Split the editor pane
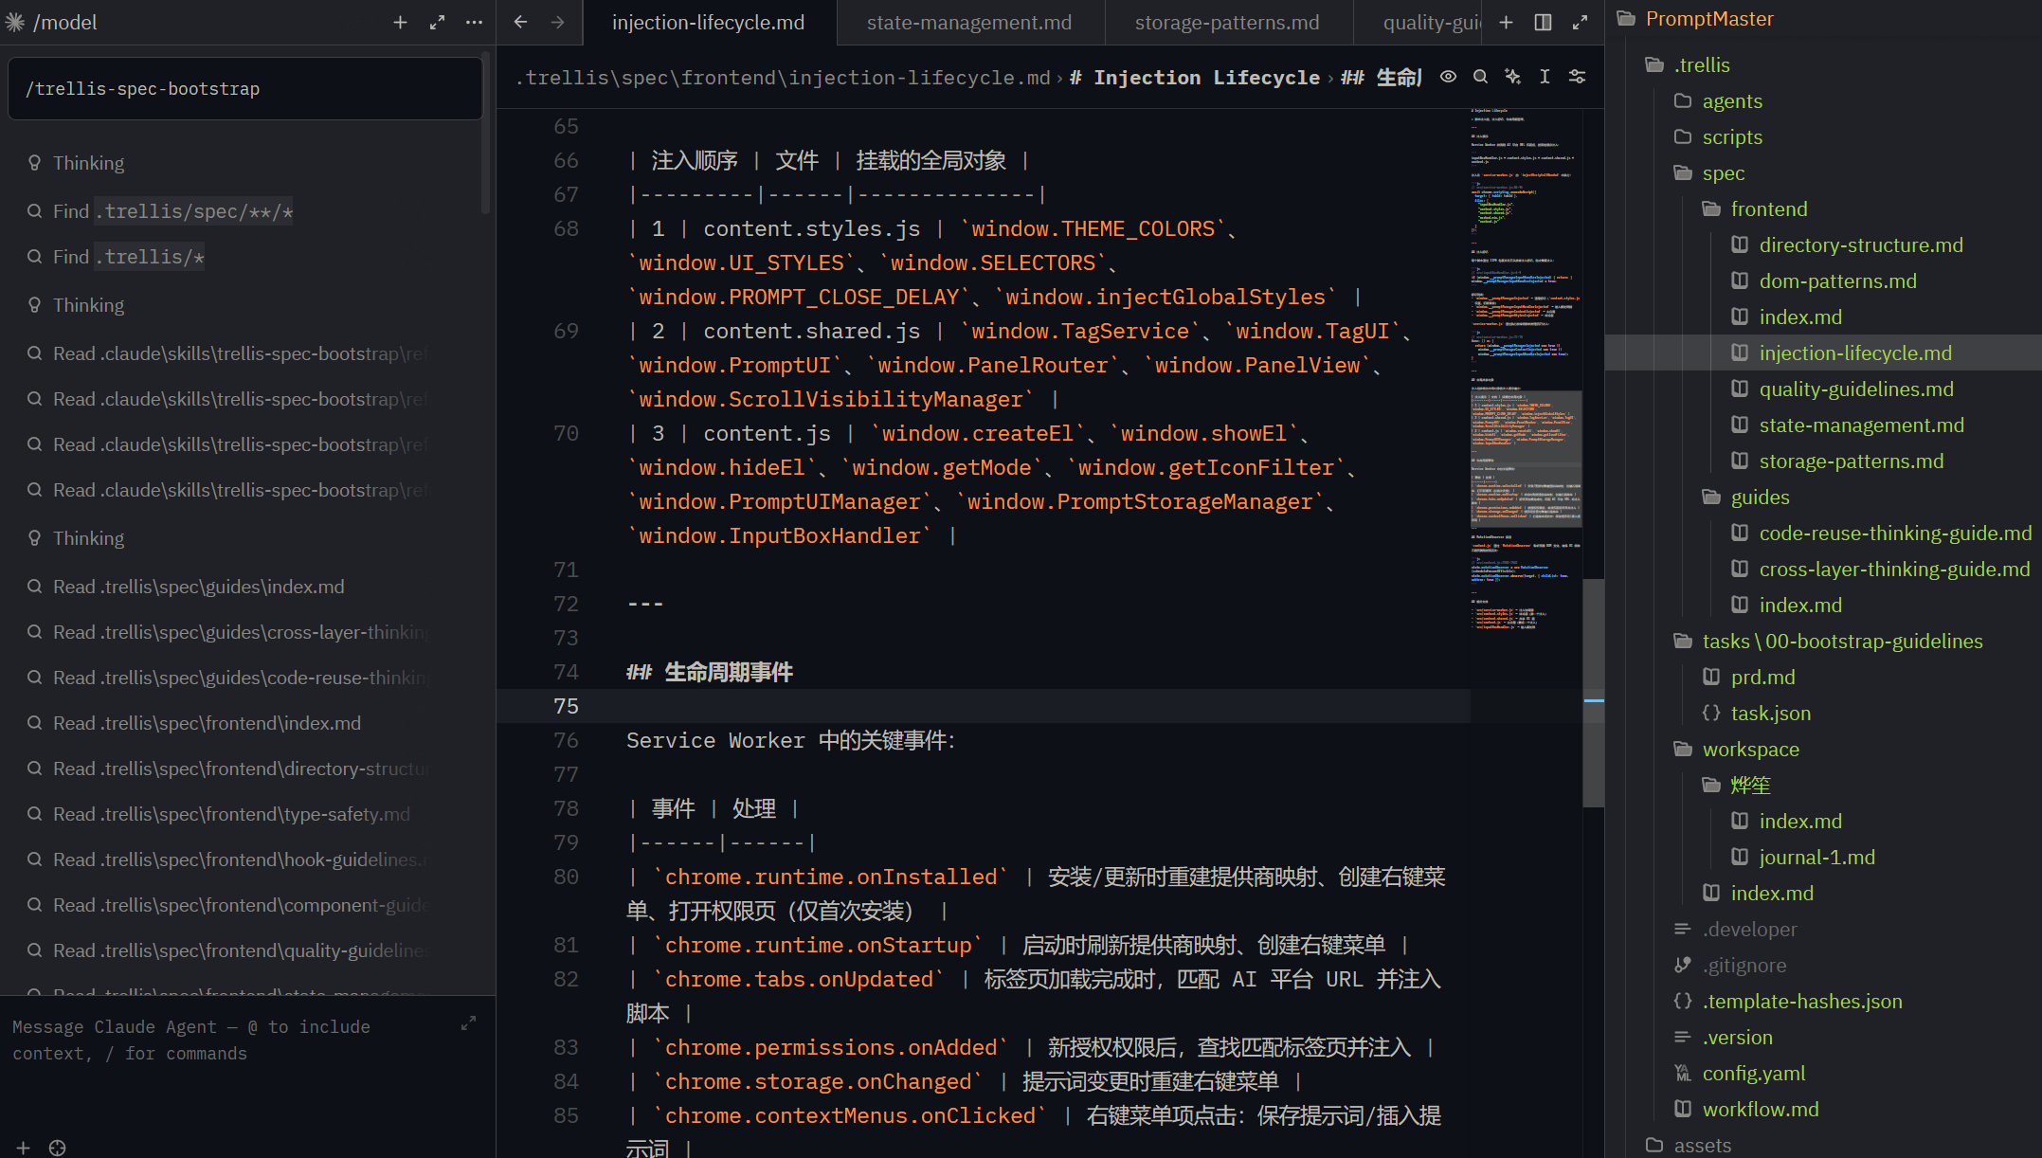The height and width of the screenshot is (1158, 2042). 1543,22
